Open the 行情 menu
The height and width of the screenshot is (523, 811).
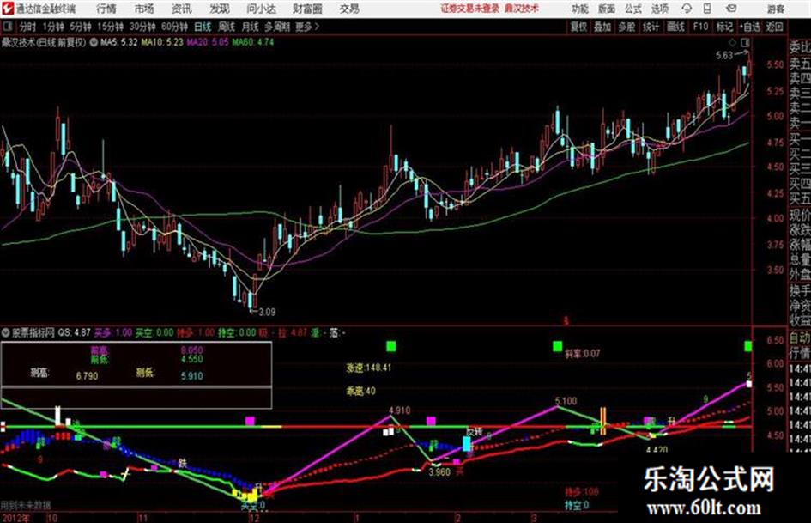click(x=106, y=9)
